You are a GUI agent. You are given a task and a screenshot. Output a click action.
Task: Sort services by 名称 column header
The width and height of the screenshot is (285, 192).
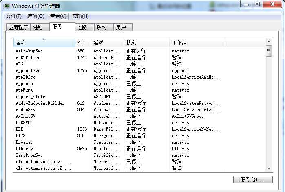click(x=44, y=43)
